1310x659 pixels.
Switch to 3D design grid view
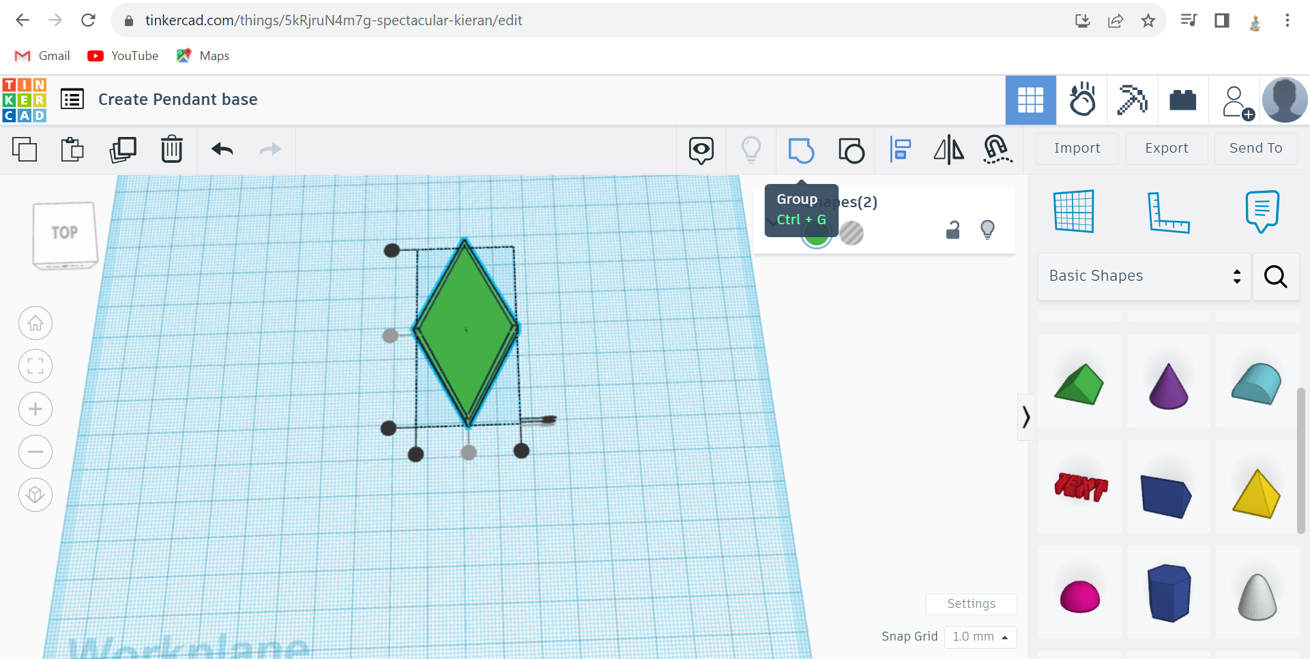click(1031, 100)
